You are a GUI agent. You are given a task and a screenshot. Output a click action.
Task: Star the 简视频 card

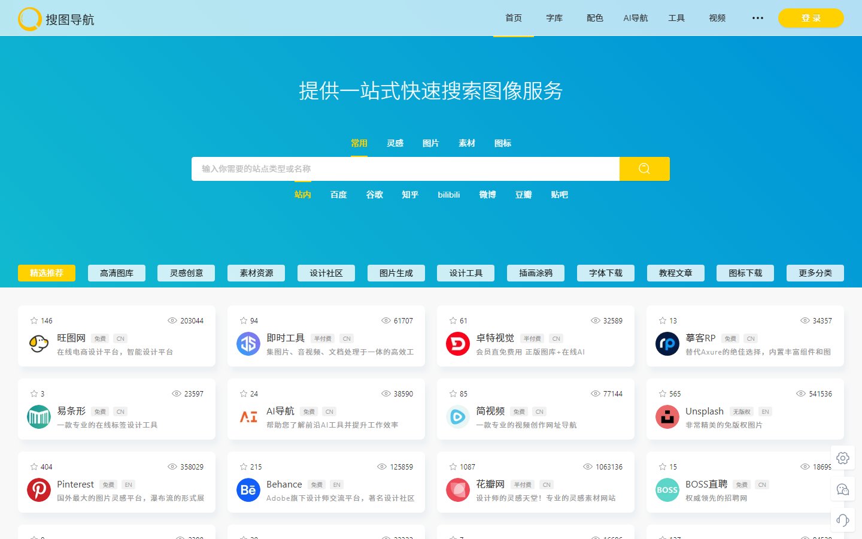coord(453,393)
